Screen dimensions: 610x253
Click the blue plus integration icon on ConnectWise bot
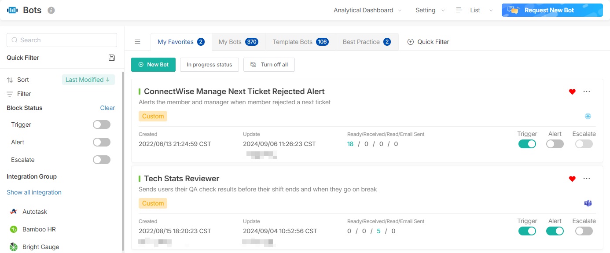click(x=588, y=116)
